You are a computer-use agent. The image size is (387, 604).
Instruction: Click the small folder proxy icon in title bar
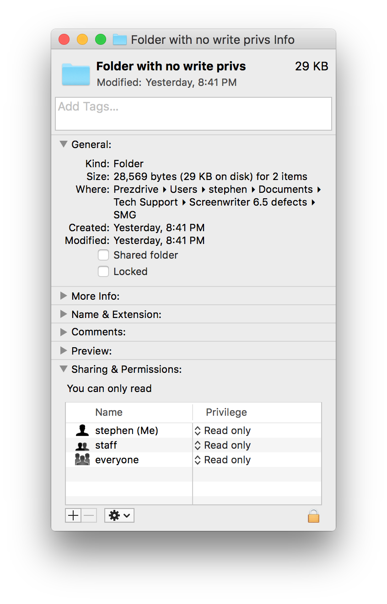point(120,40)
